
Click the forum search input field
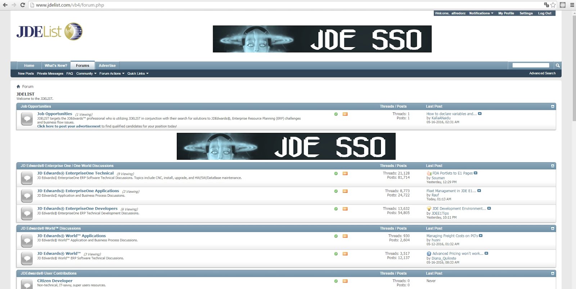[531, 65]
